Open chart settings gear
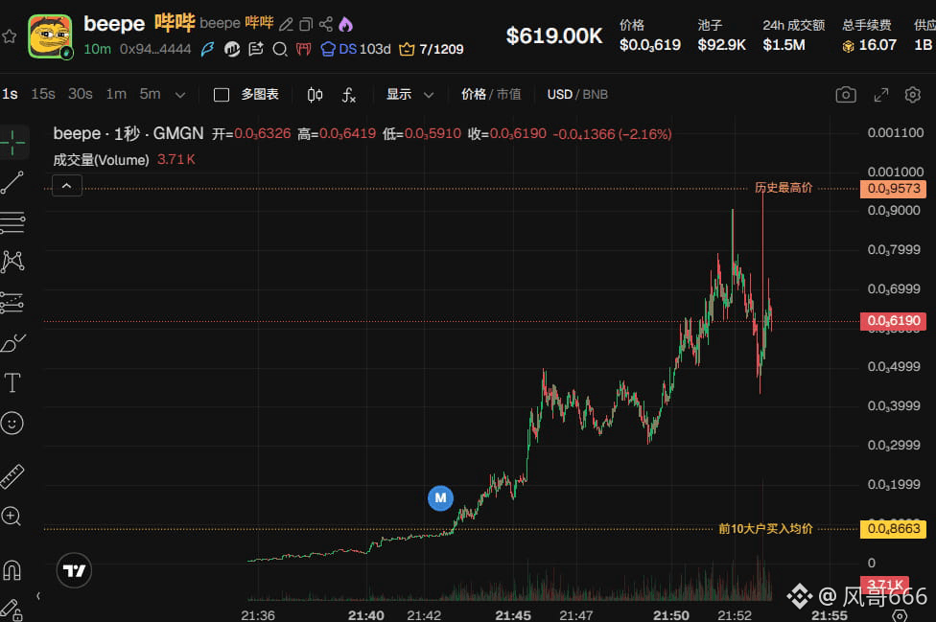The image size is (936, 622). tap(913, 95)
